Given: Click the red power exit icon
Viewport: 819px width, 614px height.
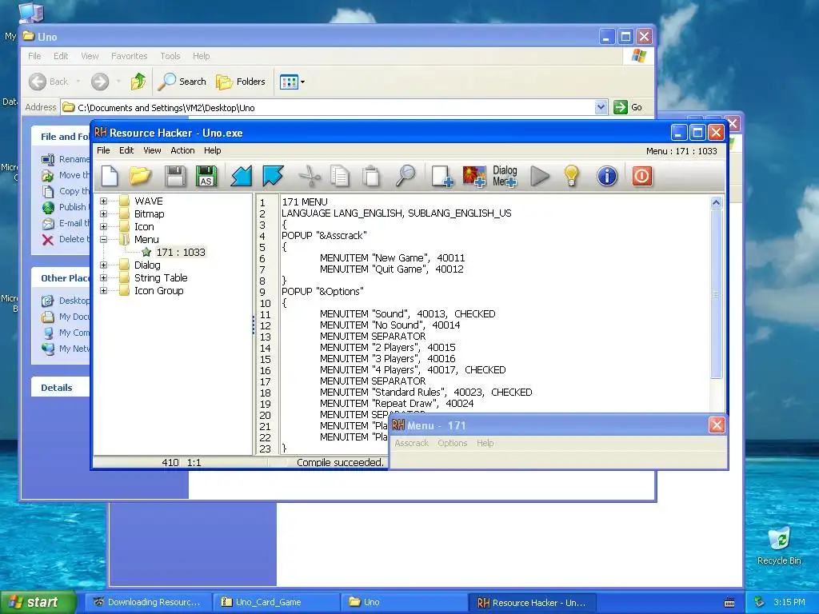Looking at the screenshot, I should pos(642,176).
